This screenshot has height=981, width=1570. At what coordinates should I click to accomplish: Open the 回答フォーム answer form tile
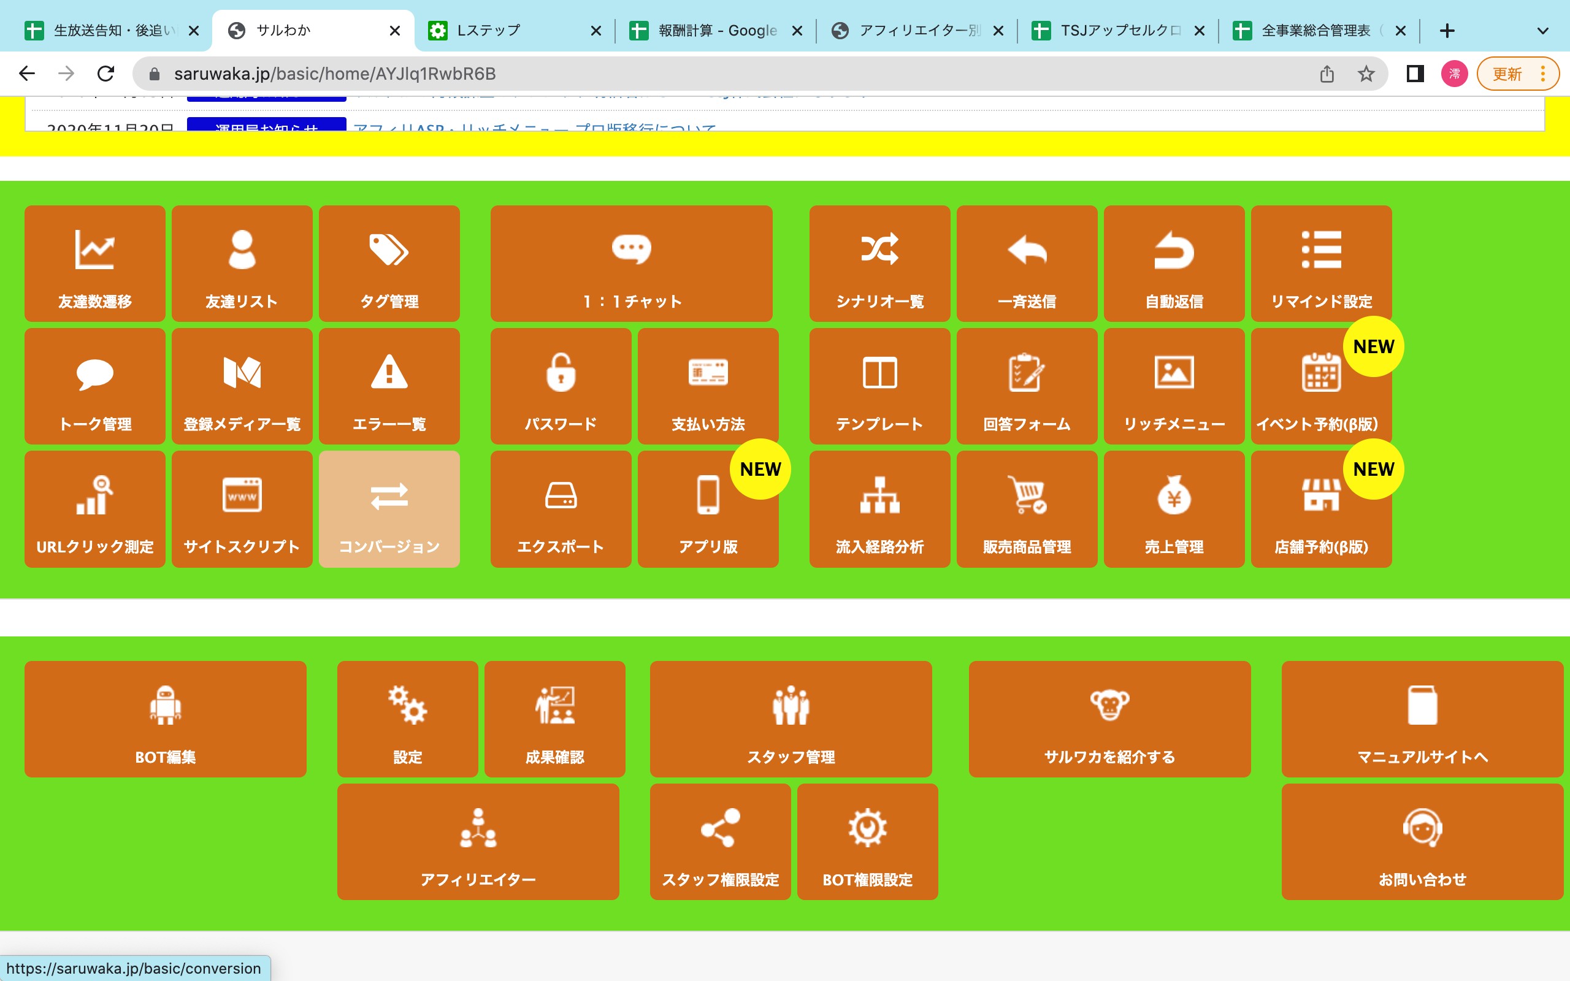[x=1027, y=386]
